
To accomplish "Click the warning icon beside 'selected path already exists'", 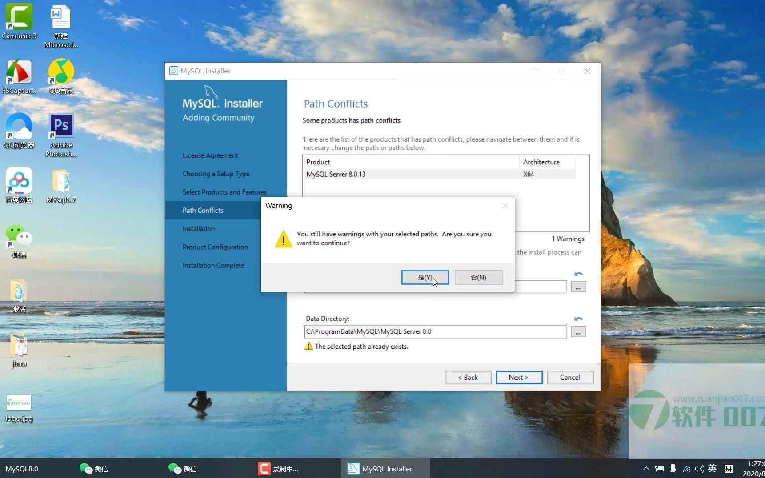I will [x=308, y=346].
